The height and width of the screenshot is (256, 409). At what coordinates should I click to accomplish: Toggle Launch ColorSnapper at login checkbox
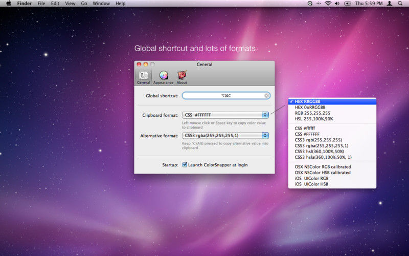point(185,164)
